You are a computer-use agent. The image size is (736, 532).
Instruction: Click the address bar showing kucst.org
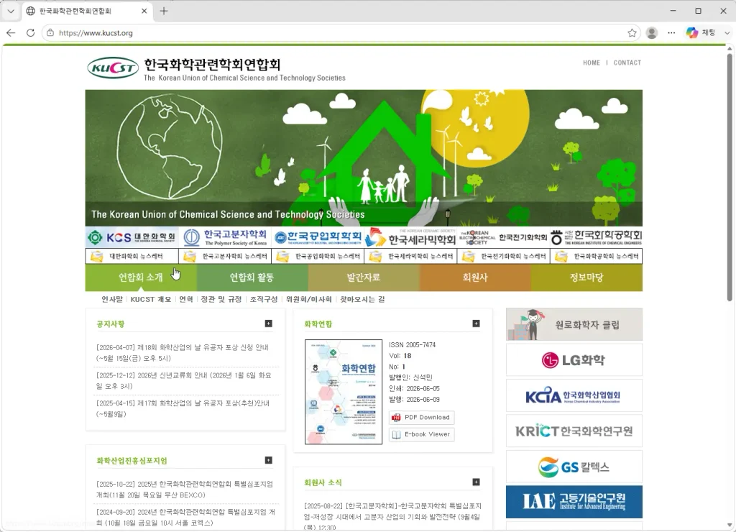[x=341, y=33]
